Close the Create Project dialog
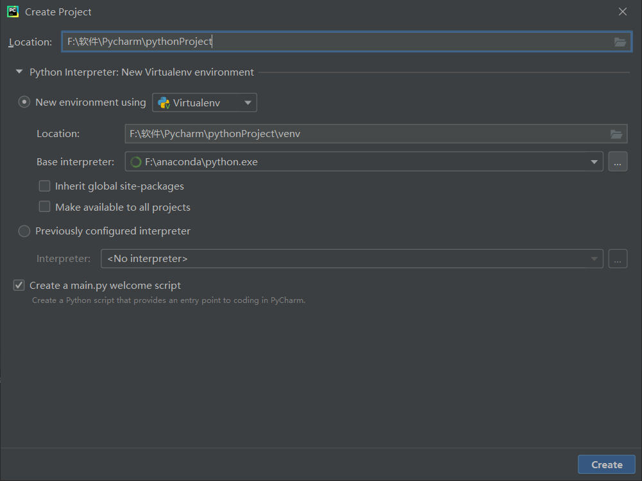The image size is (642, 481). (x=622, y=12)
